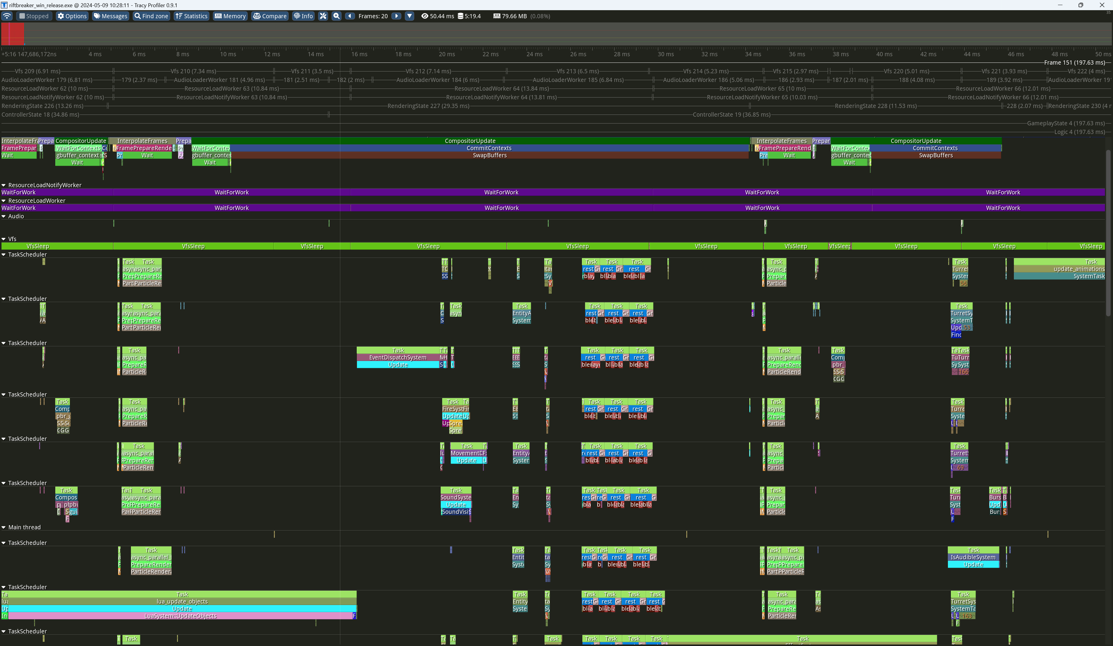1113x646 pixels.
Task: Open the Messages window
Action: (110, 16)
